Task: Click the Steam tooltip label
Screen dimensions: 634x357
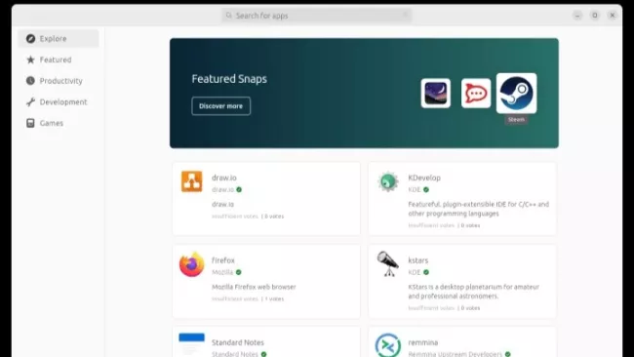Action: 516,120
